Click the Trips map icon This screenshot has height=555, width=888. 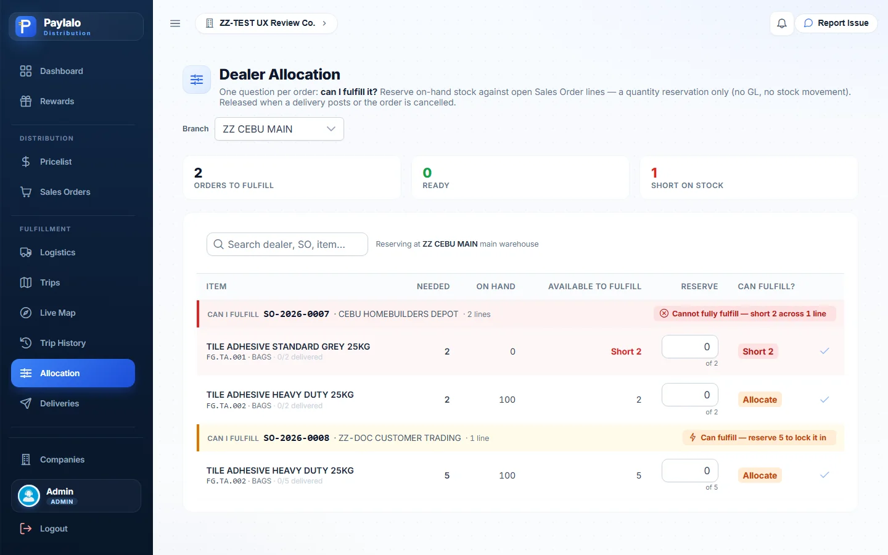(26, 282)
